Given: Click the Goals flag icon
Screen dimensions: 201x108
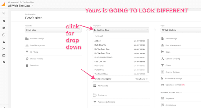Looking at the screenshot, I should tap(162, 52).
